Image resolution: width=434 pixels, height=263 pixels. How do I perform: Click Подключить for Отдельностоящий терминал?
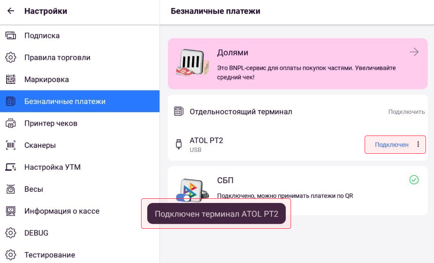(406, 112)
